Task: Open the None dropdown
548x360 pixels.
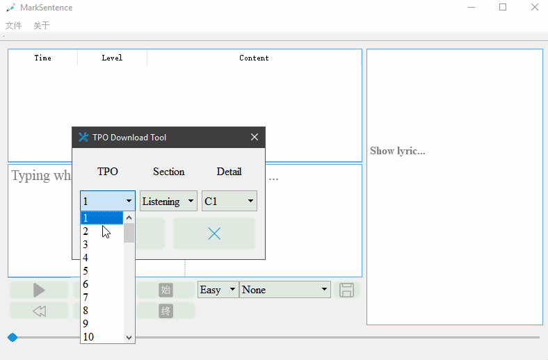Action: (x=285, y=290)
